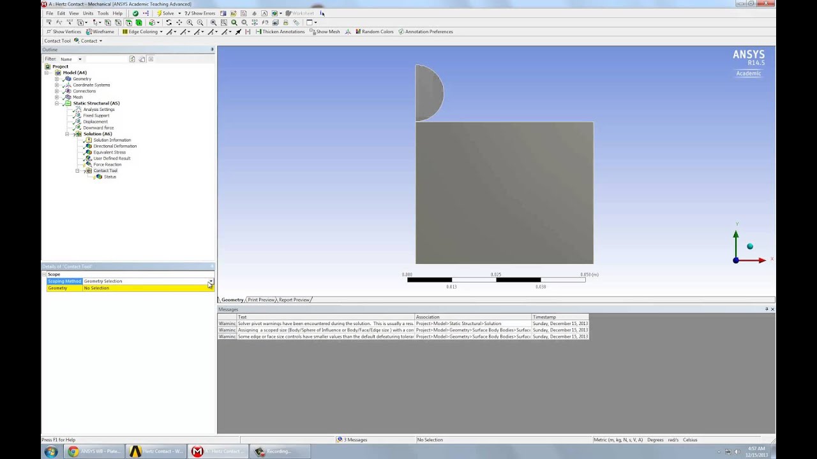Collapse the Solution (A6) node
The height and width of the screenshot is (459, 817).
(x=67, y=134)
